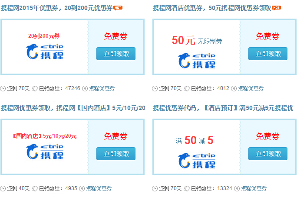
Task: Click the clock icon in the 4012 row
Action: tap(155, 89)
